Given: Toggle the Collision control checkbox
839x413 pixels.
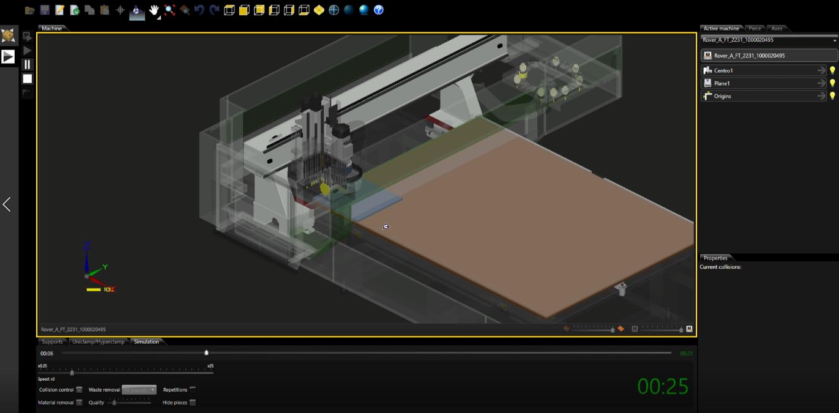Looking at the screenshot, I should pos(80,390).
